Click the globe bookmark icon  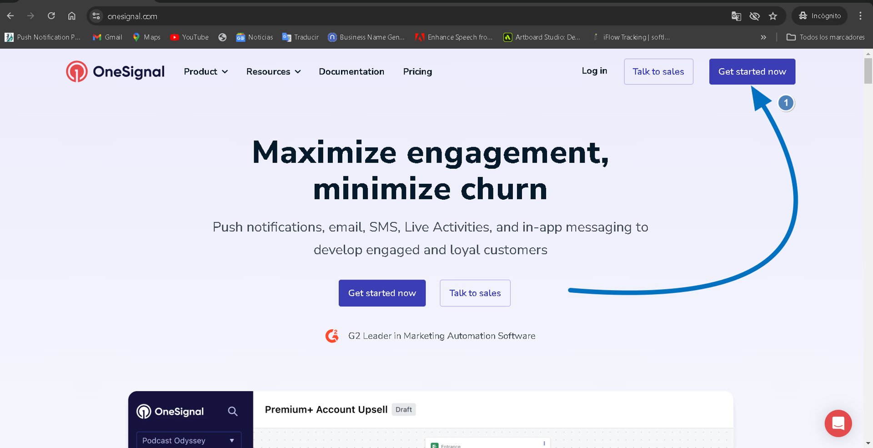coord(222,37)
